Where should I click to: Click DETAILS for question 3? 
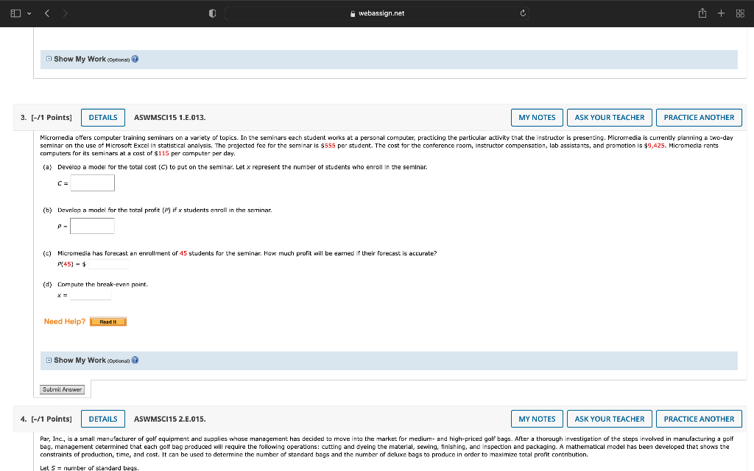tap(102, 117)
